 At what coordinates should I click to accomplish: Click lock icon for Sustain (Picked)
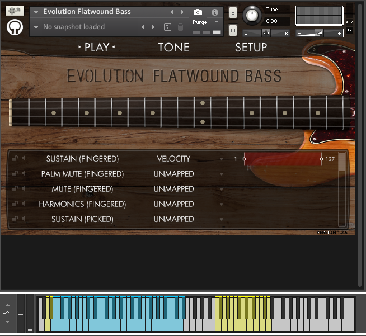point(15,219)
